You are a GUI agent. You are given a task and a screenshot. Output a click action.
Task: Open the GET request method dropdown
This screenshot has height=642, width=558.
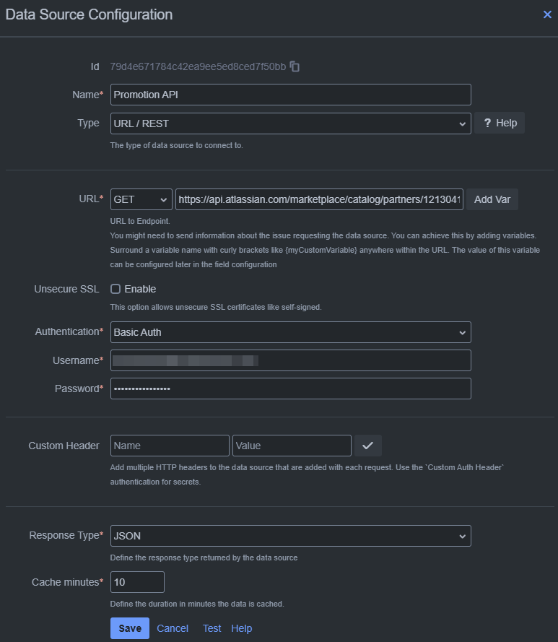click(x=141, y=199)
